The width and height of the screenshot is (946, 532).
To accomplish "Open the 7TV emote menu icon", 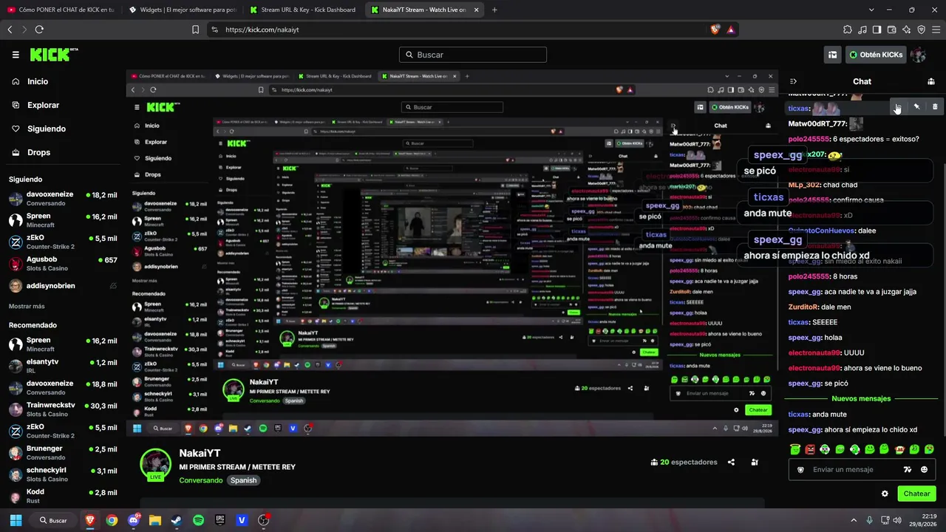I will (908, 470).
